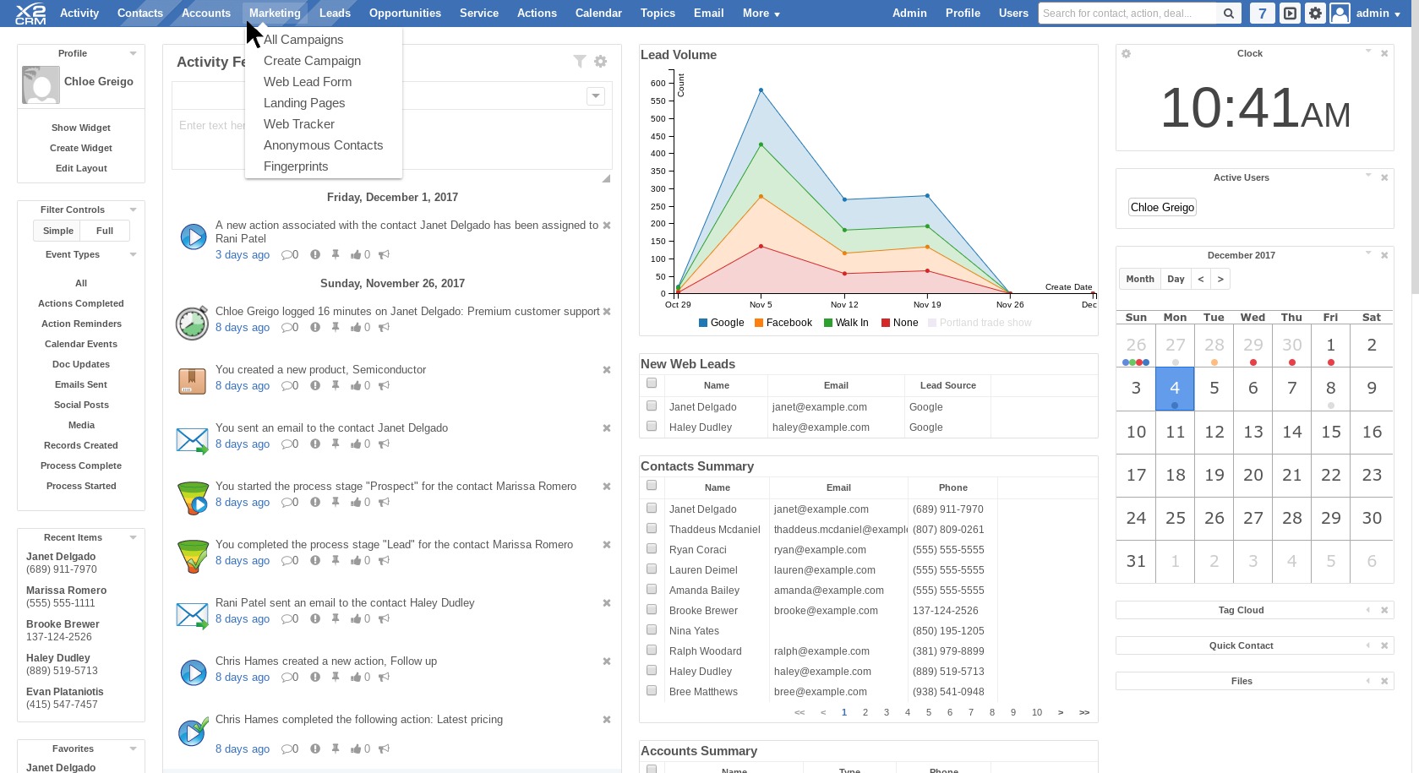The image size is (1419, 773).
Task: Select all contacts via the Contacts Summary header checkbox
Action: (651, 486)
